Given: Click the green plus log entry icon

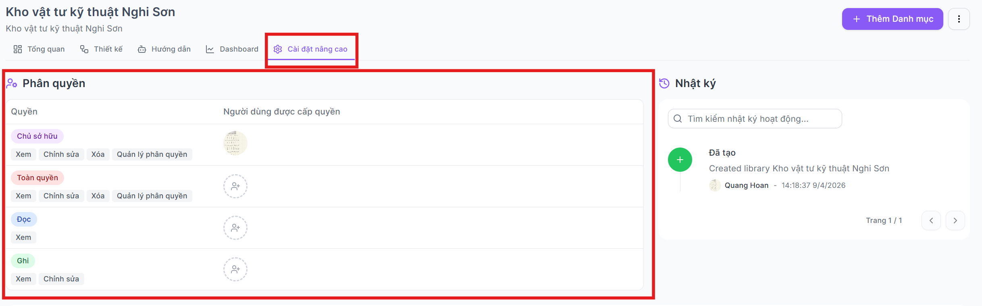Looking at the screenshot, I should [x=680, y=160].
